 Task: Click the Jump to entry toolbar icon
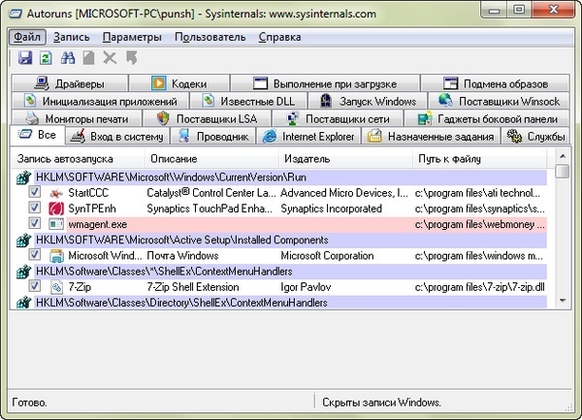131,59
